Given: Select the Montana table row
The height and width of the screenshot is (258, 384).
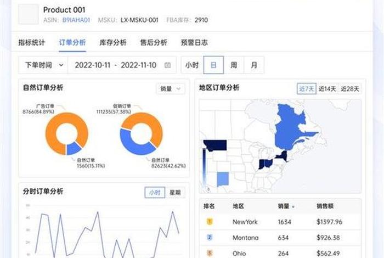Looking at the screenshot, I should [280, 238].
